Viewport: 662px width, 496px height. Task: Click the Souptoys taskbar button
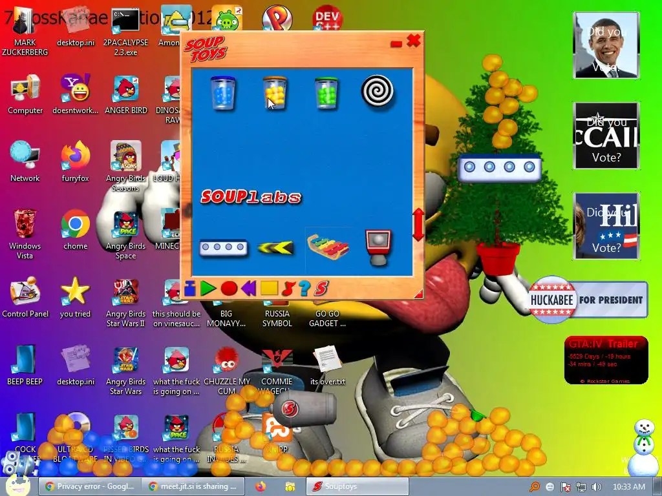coord(357,486)
